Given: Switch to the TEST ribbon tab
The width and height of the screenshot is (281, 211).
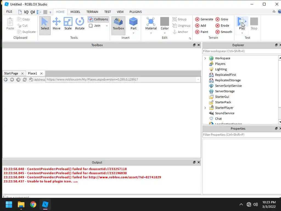Looking at the screenshot, I should [108, 12].
